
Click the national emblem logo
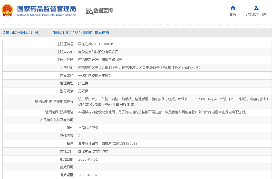point(7,10)
